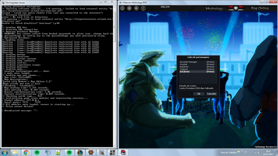Show hidden system tray icons arrow

(x=251, y=153)
